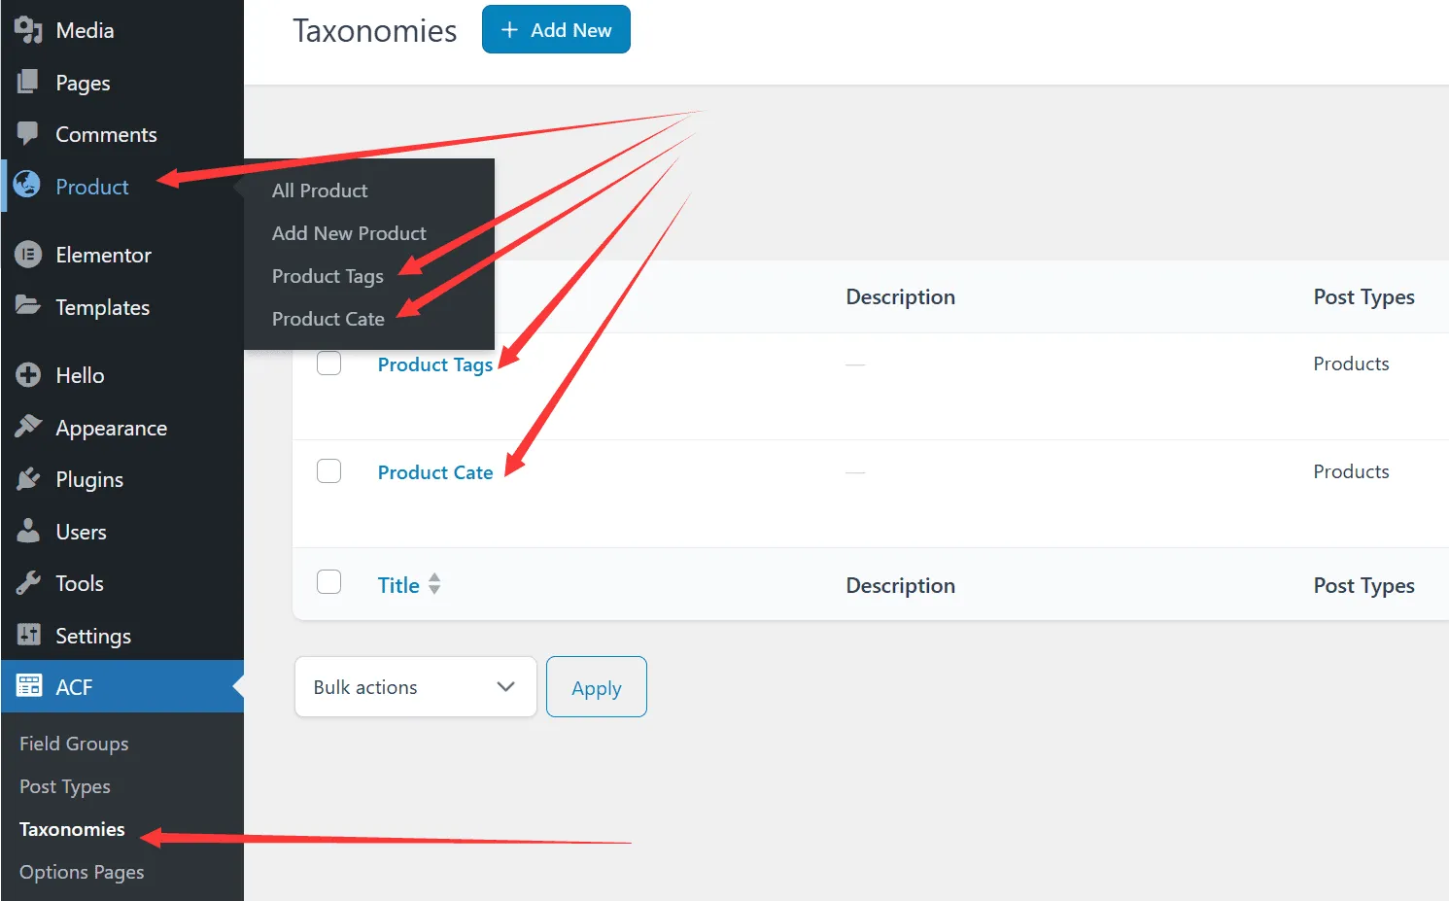Click the Pages icon in sidebar

(x=28, y=83)
